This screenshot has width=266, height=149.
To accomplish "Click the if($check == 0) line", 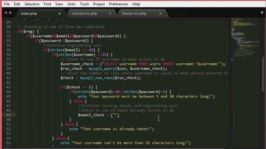I will click(79, 87).
